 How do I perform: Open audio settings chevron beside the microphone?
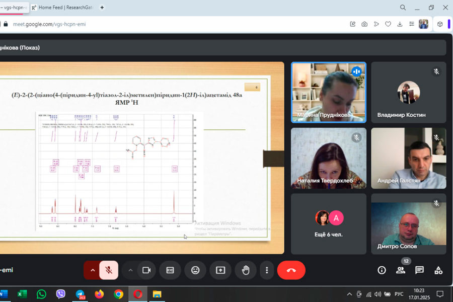point(93,270)
